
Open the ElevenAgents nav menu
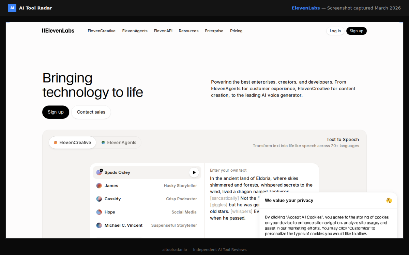tap(135, 31)
